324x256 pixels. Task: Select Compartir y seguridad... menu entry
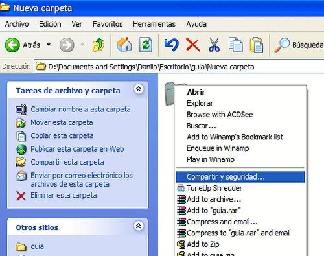tap(240, 177)
